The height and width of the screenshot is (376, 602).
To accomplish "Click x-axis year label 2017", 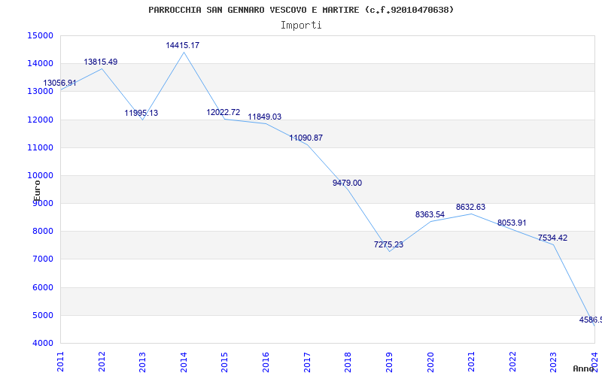I will (307, 362).
